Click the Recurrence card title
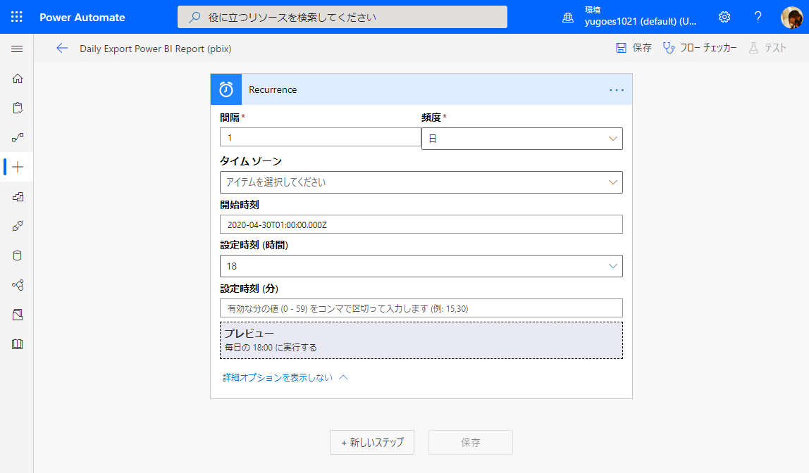Image resolution: width=809 pixels, height=473 pixels. coord(273,89)
